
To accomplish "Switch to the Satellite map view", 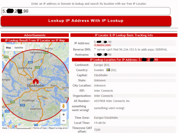I will click(x=19, y=48).
